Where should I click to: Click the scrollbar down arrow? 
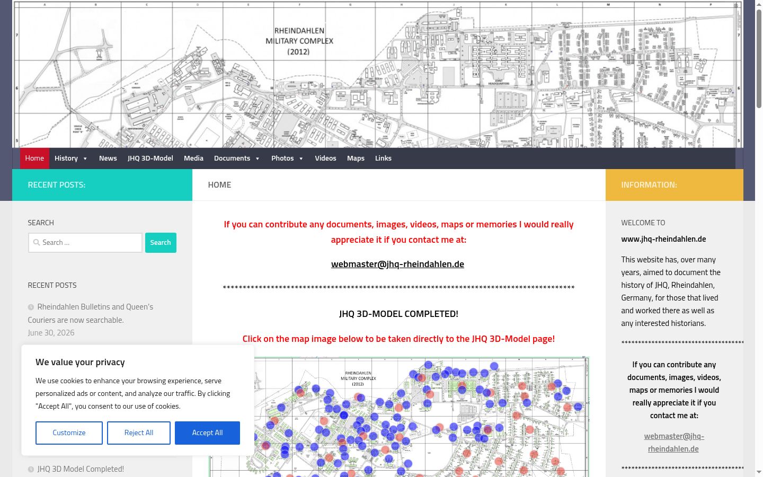(x=759, y=472)
